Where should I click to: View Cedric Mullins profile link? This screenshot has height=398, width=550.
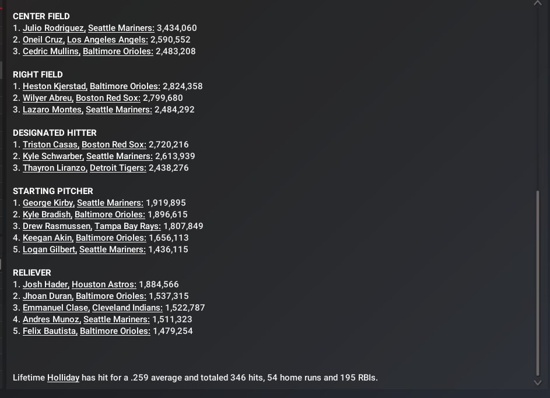tap(51, 51)
